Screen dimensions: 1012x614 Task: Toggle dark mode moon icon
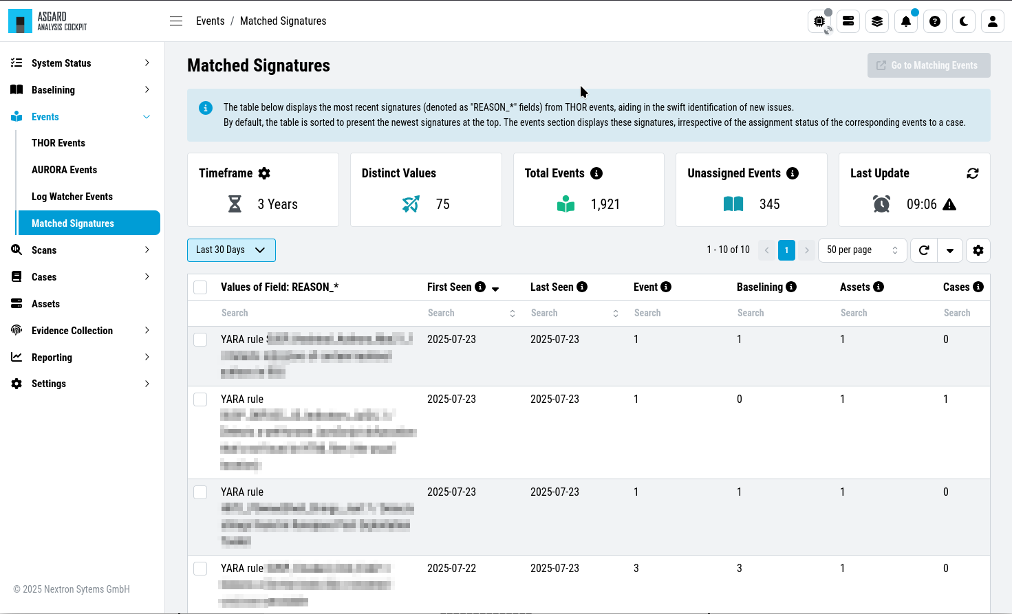click(x=964, y=21)
